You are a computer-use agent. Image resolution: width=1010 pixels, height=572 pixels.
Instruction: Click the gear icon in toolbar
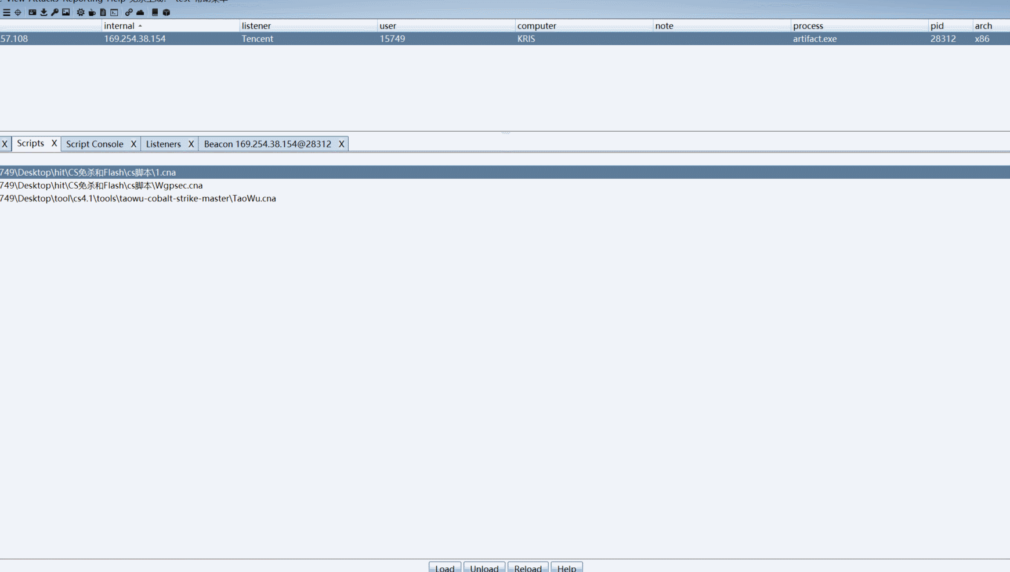81,12
